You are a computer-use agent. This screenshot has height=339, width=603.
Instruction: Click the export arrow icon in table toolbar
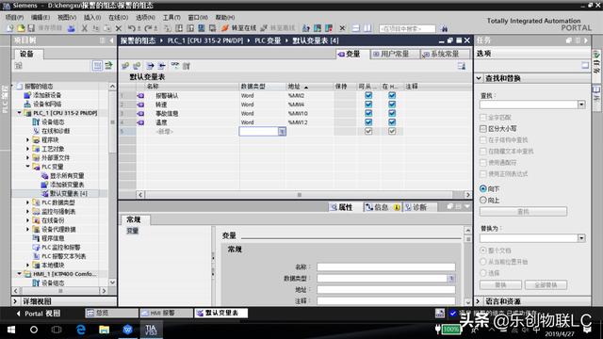pyautogui.click(x=150, y=66)
